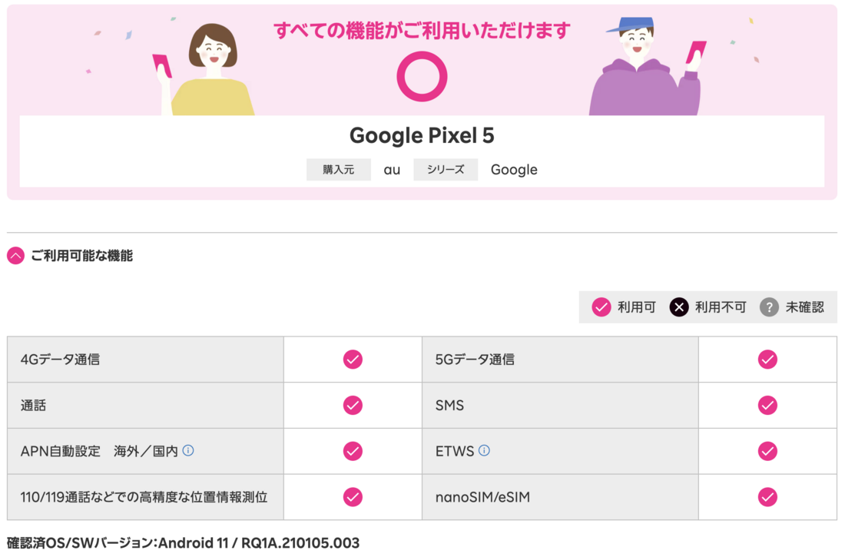Click checkmark icon in 5Gデータ通信 row
Image resolution: width=845 pixels, height=557 pixels.
coord(767,359)
